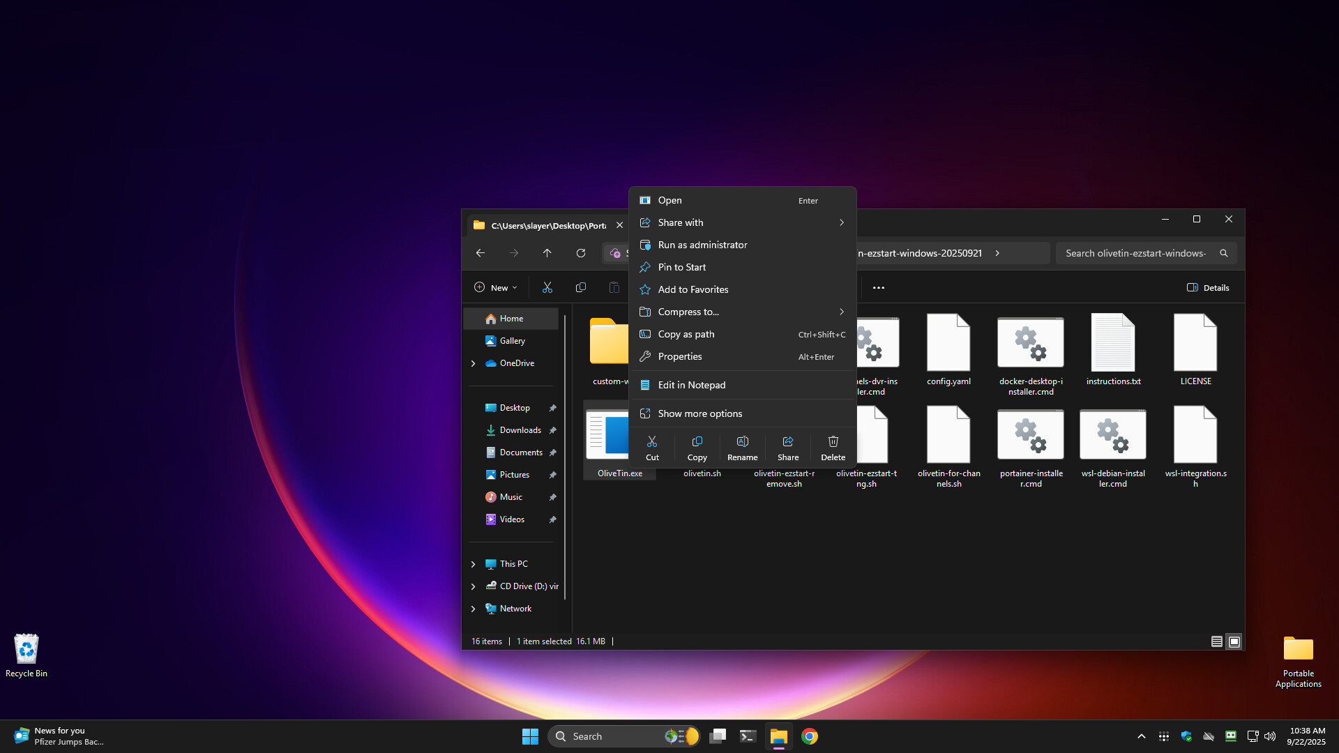This screenshot has height=753, width=1339.
Task: Click Copy icon in context menu
Action: click(697, 448)
